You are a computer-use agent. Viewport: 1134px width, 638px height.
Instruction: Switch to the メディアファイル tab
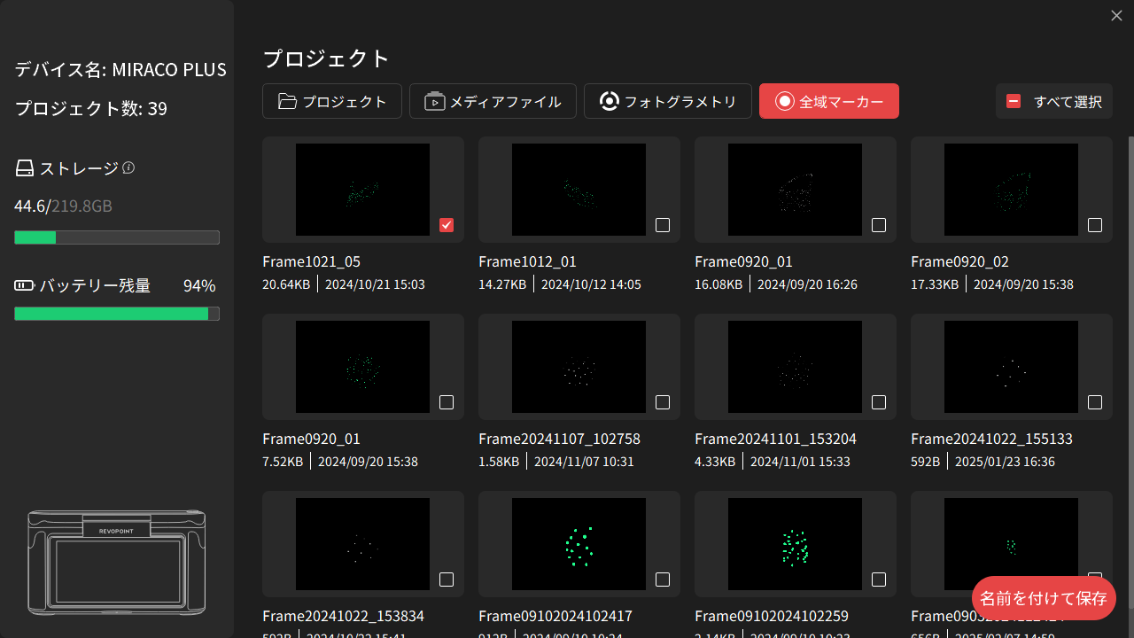click(x=493, y=101)
